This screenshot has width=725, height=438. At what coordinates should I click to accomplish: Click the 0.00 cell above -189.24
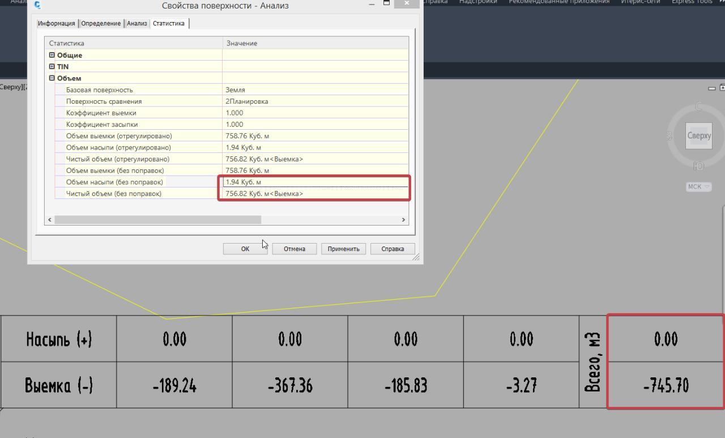(x=174, y=339)
